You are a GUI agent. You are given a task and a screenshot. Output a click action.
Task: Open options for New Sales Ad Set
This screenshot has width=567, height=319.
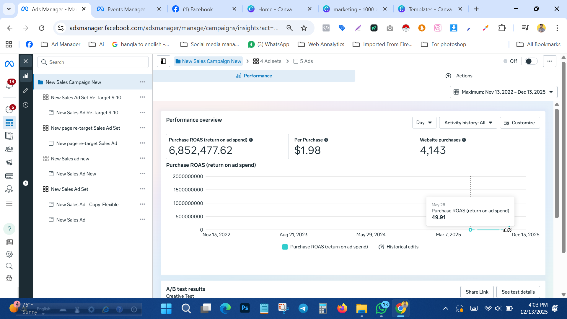pos(142,189)
